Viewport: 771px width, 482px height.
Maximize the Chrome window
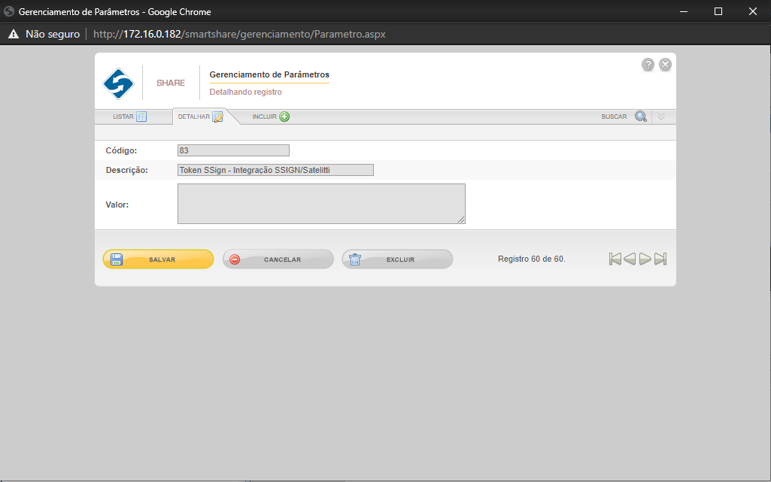pos(718,11)
